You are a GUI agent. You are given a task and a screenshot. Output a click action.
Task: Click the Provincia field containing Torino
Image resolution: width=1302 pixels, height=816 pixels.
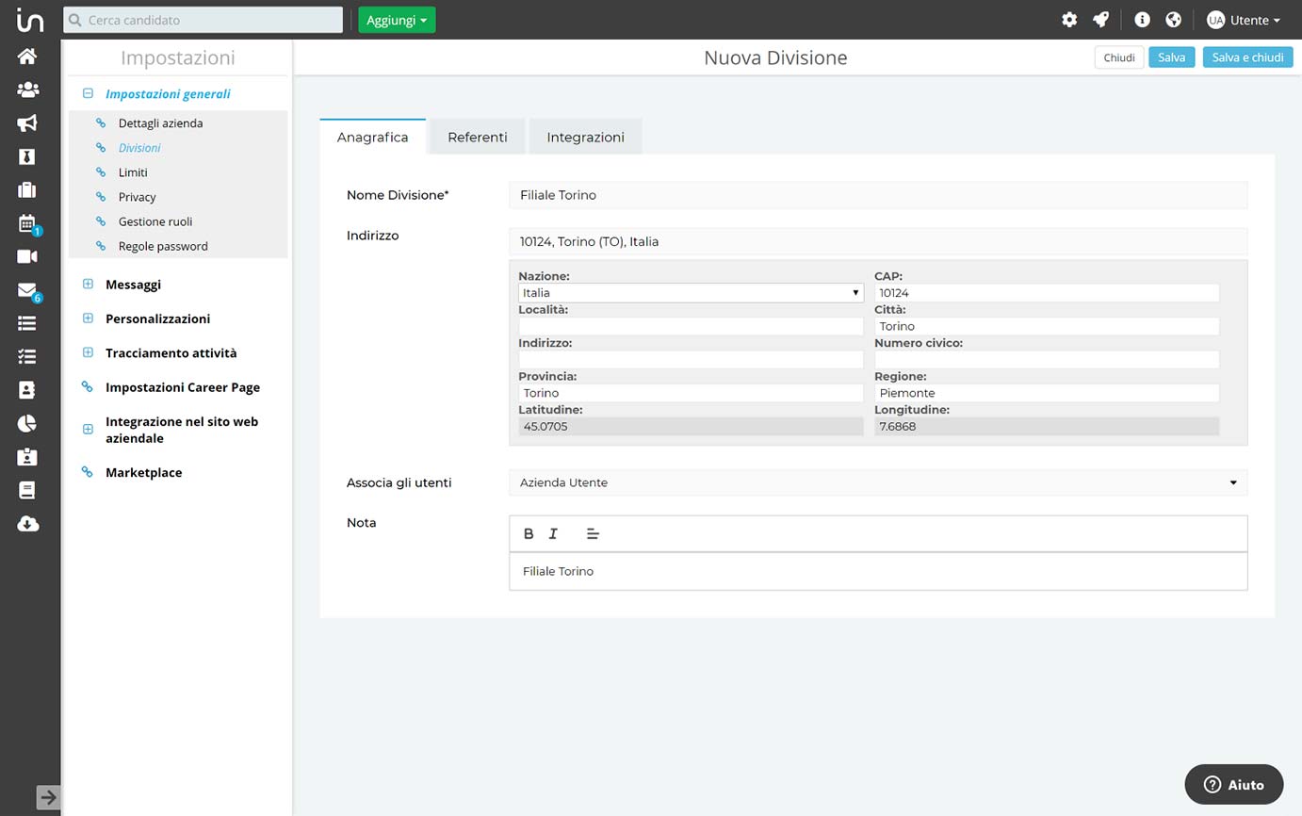click(x=691, y=393)
